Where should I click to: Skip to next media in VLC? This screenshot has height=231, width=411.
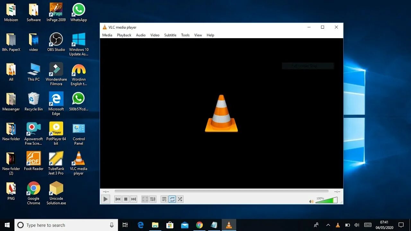click(x=134, y=199)
